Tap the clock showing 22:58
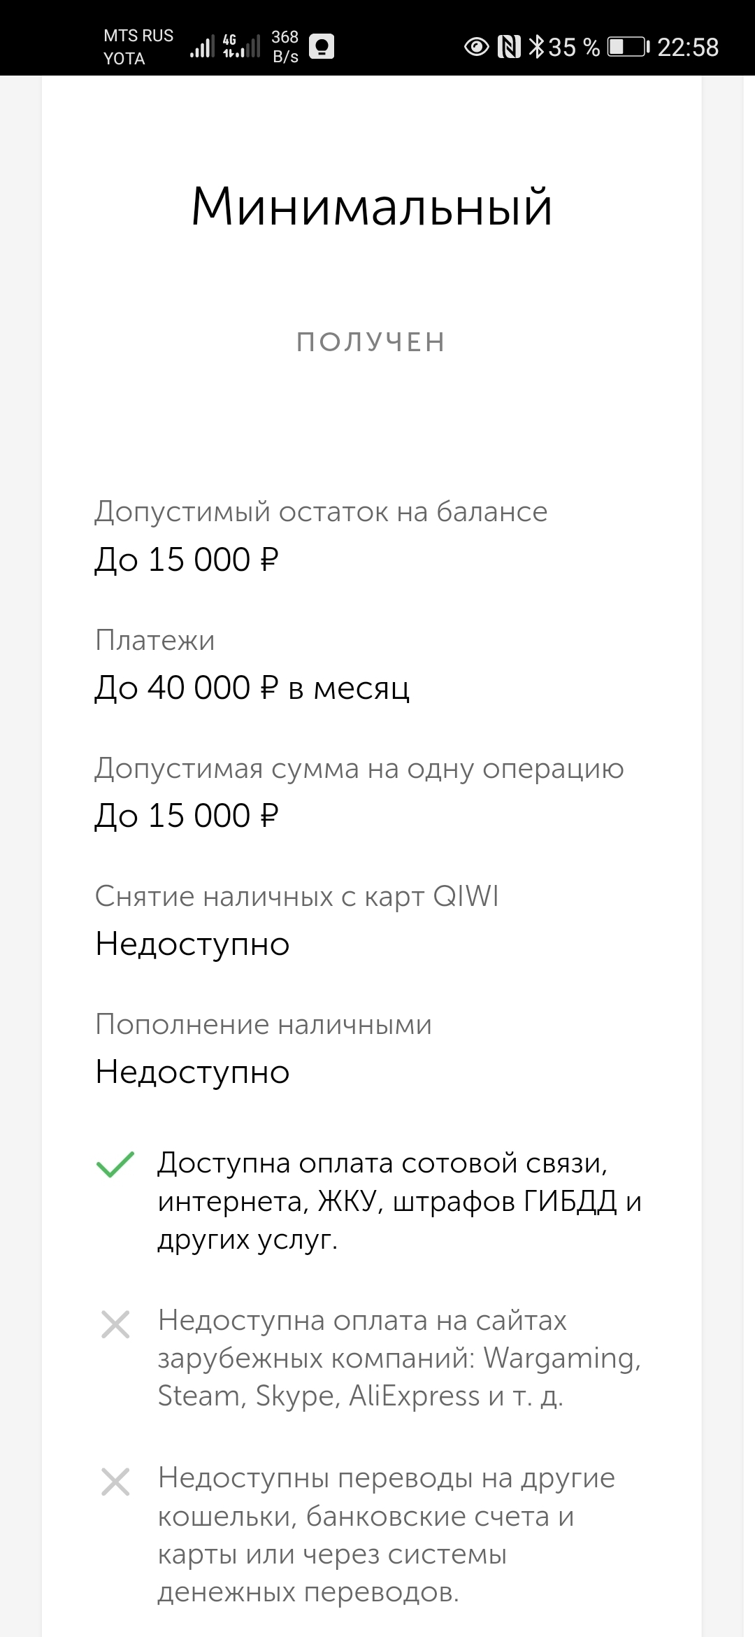 click(x=688, y=47)
